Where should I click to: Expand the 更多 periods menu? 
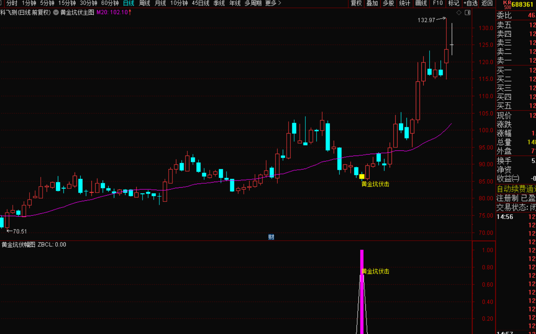pyautogui.click(x=273, y=3)
